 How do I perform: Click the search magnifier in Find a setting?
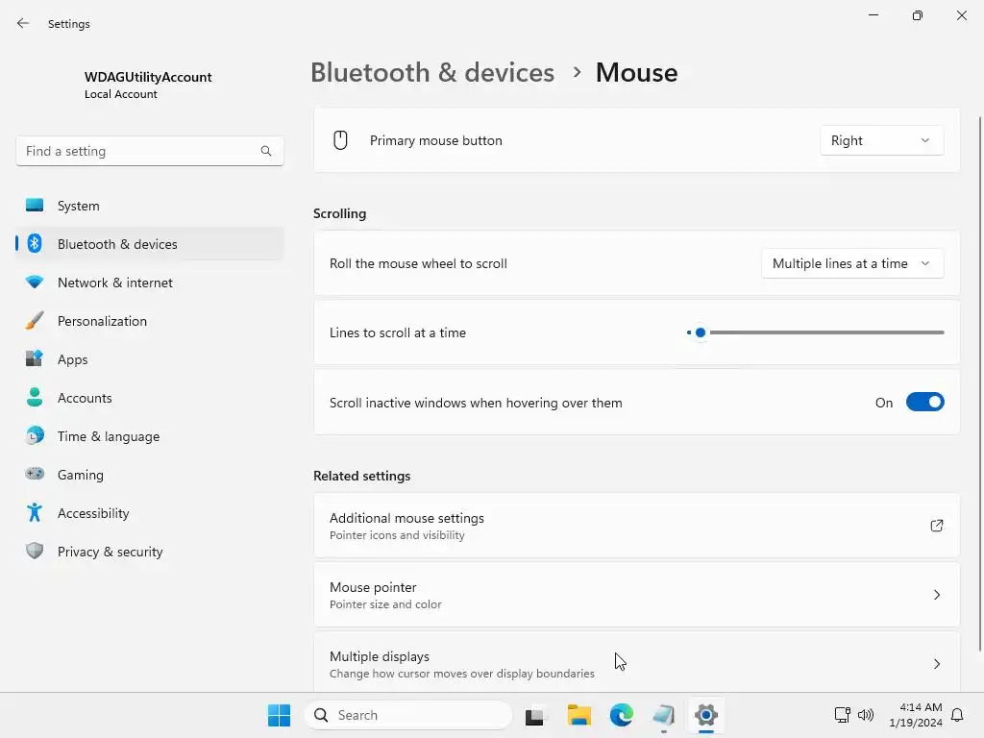coord(266,151)
